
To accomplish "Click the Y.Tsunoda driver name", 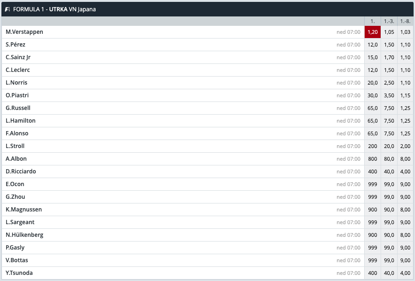I will tap(19, 273).
